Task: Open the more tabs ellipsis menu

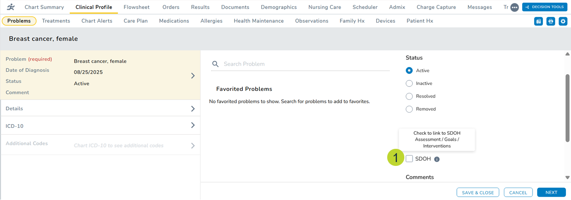Action: point(515,7)
